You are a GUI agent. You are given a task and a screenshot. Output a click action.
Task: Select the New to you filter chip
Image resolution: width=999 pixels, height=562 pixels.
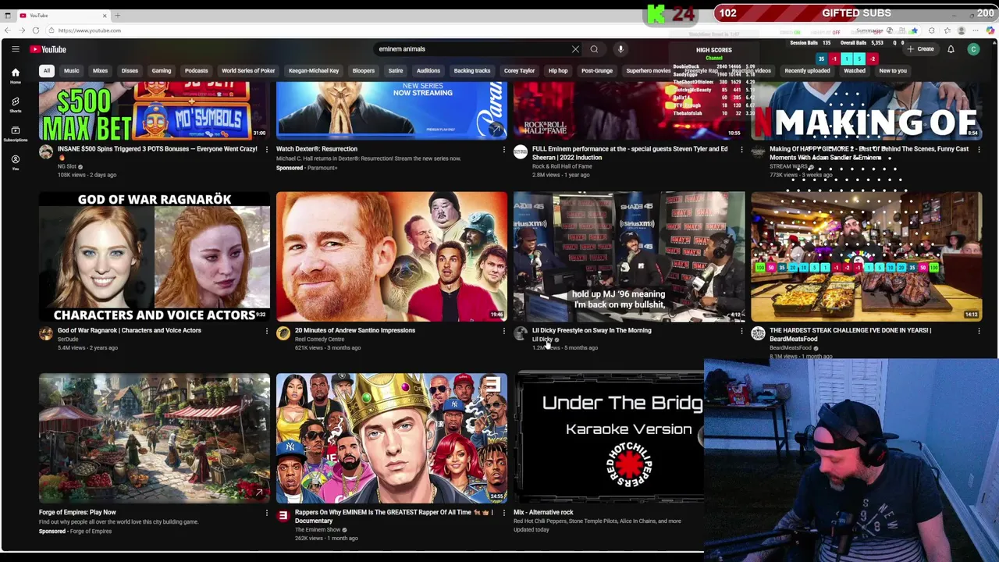pyautogui.click(x=893, y=71)
